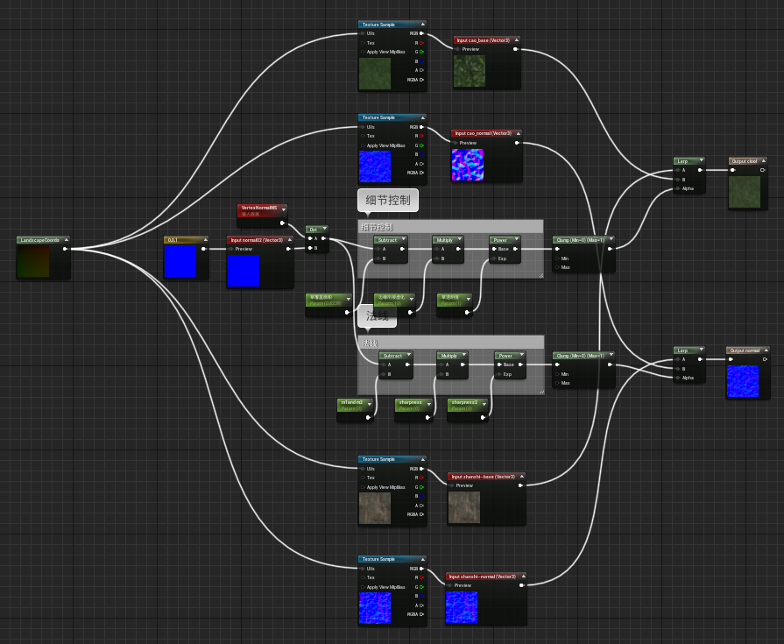The width and height of the screenshot is (784, 644).
Task: Select the VertexNormalWS node title
Action: [259, 208]
